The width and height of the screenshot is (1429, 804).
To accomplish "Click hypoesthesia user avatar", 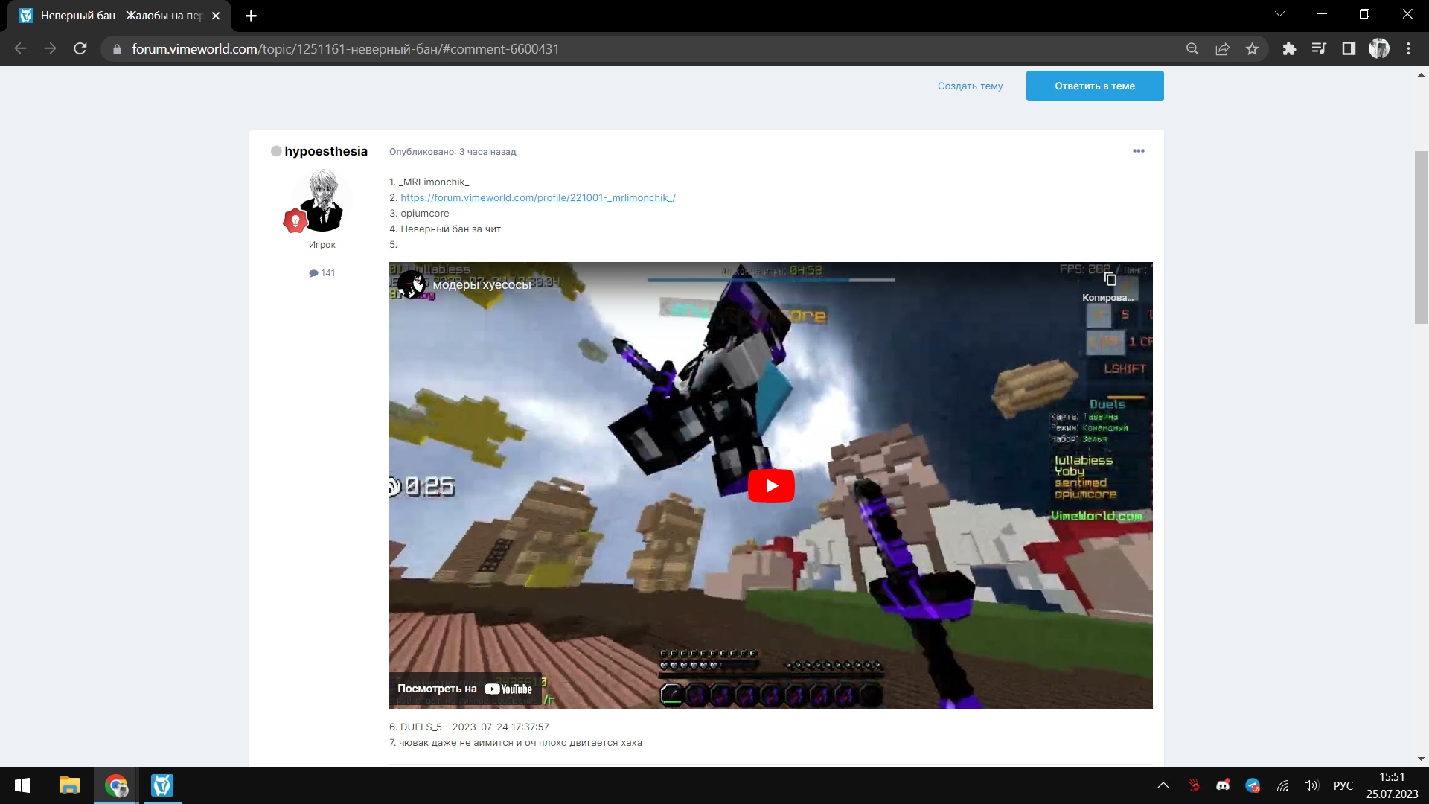I will (x=322, y=200).
